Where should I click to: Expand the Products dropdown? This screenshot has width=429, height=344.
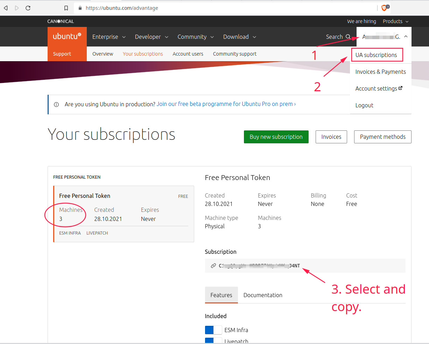(395, 21)
